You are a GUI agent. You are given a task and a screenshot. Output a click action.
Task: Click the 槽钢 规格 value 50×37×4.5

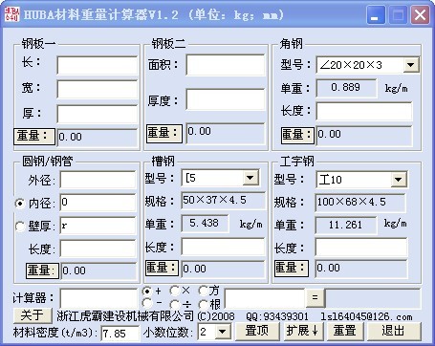coord(224,201)
